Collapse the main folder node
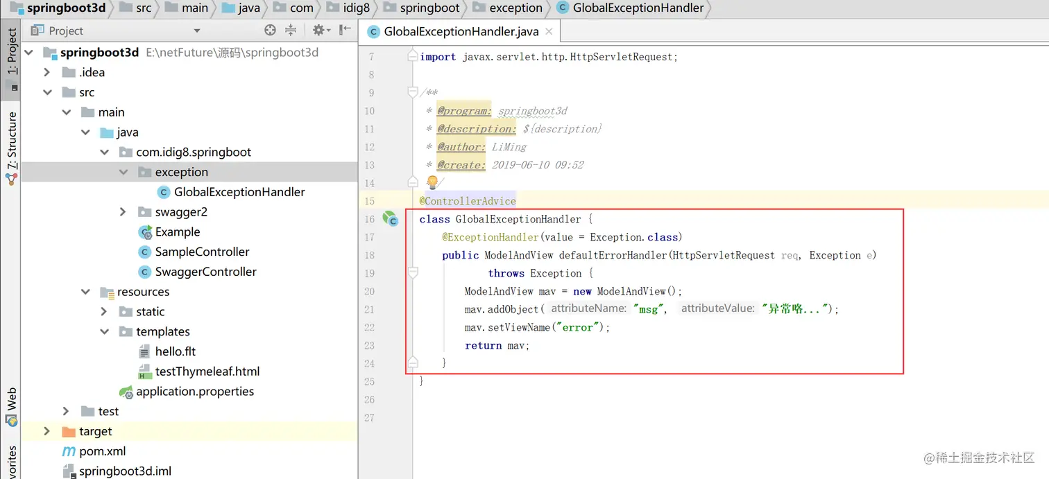The image size is (1049, 479). pyautogui.click(x=66, y=112)
